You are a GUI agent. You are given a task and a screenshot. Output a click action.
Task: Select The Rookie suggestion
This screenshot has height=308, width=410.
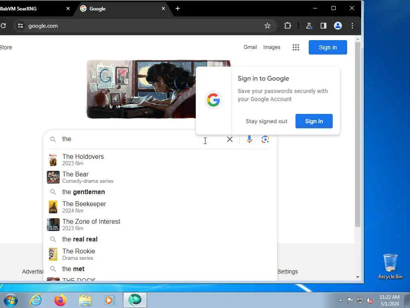160,254
